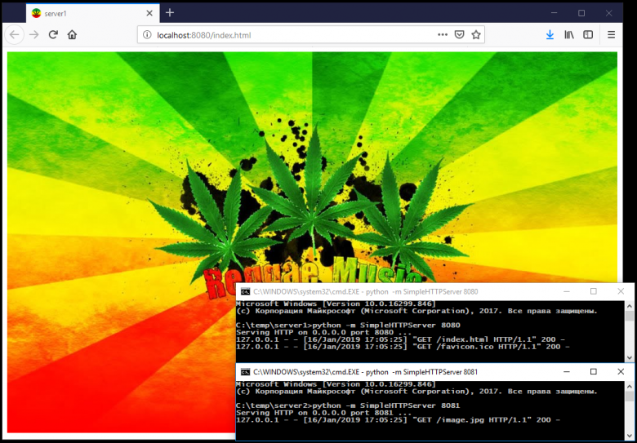Minimize the Firefox window
This screenshot has width=637, height=443.
pos(555,13)
